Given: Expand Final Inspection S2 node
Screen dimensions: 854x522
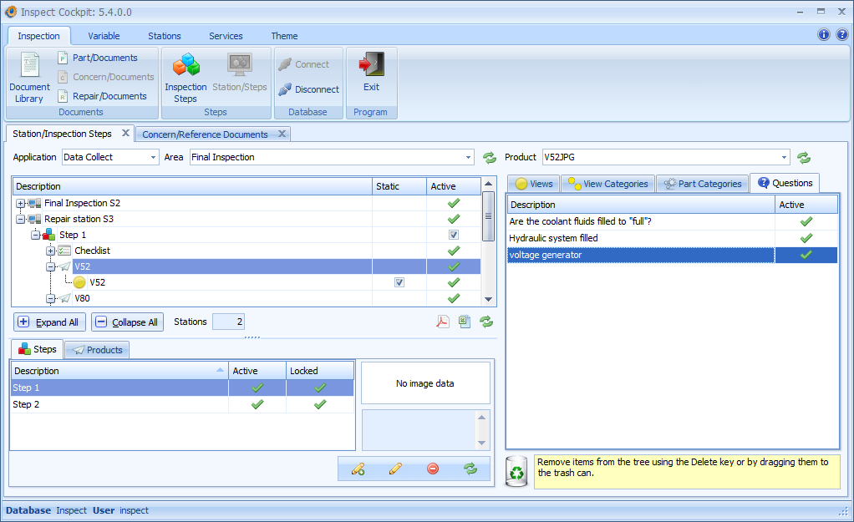Looking at the screenshot, I should pos(20,204).
